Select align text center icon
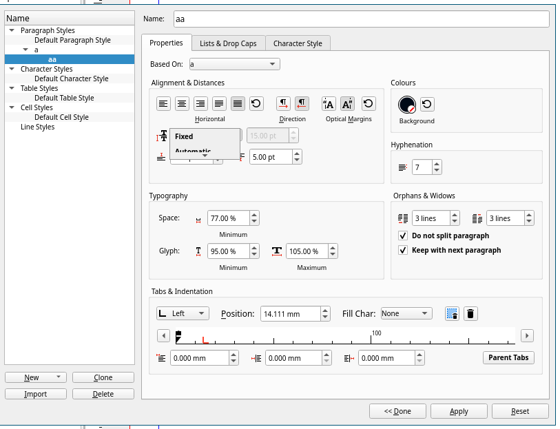This screenshot has width=560, height=429. tap(182, 104)
